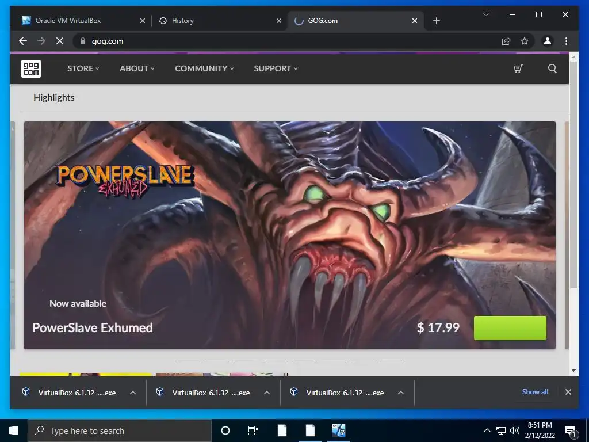Expand options for third VirtualBox download
The height and width of the screenshot is (442, 589).
coord(401,393)
